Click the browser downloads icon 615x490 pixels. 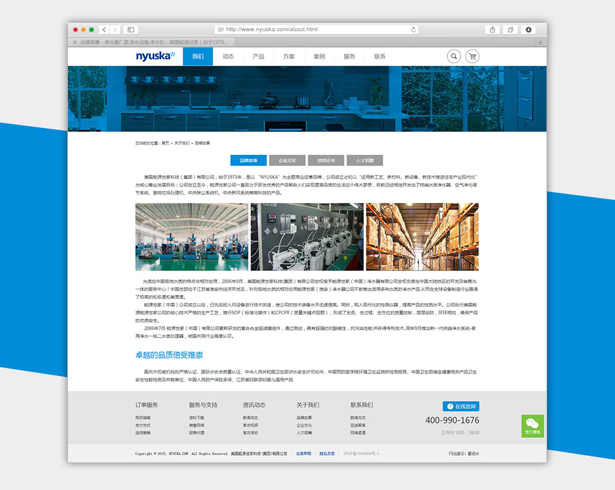pyautogui.click(x=529, y=29)
